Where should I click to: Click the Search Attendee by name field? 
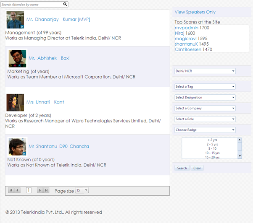(32, 4)
